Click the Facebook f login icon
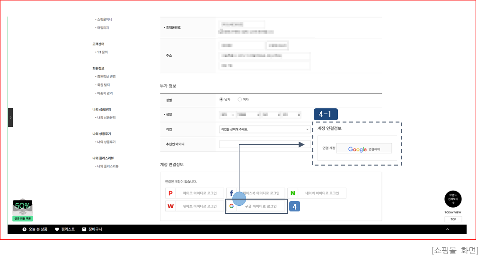The image size is (486, 263). point(231,193)
